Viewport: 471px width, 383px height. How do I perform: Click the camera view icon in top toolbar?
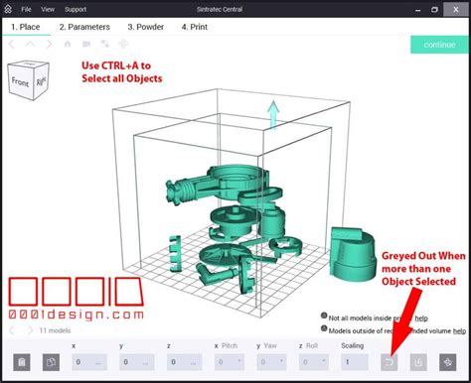[86, 44]
